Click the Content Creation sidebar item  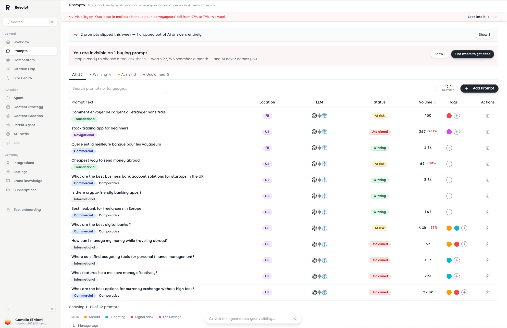pyautogui.click(x=30, y=116)
